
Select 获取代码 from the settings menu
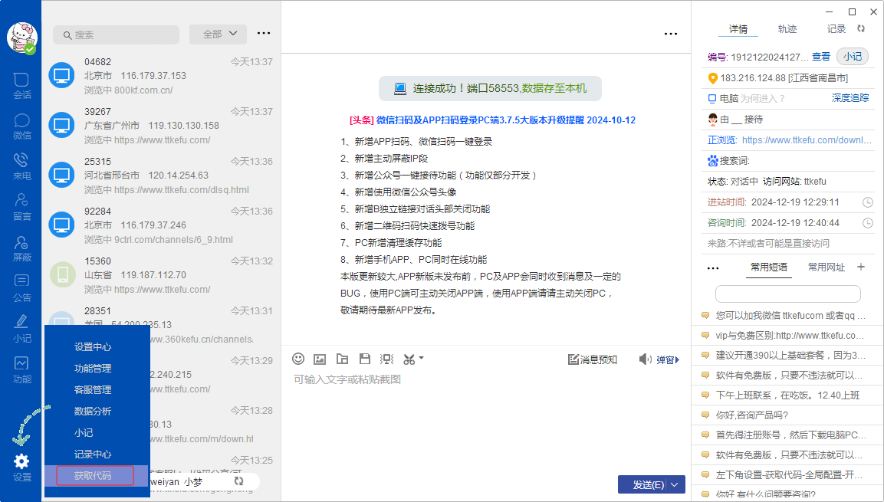94,476
